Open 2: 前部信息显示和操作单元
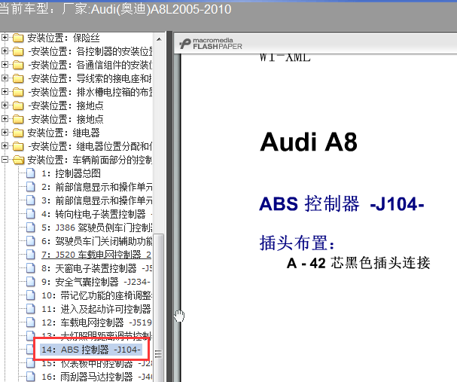This screenshot has width=457, height=382. pos(97,187)
